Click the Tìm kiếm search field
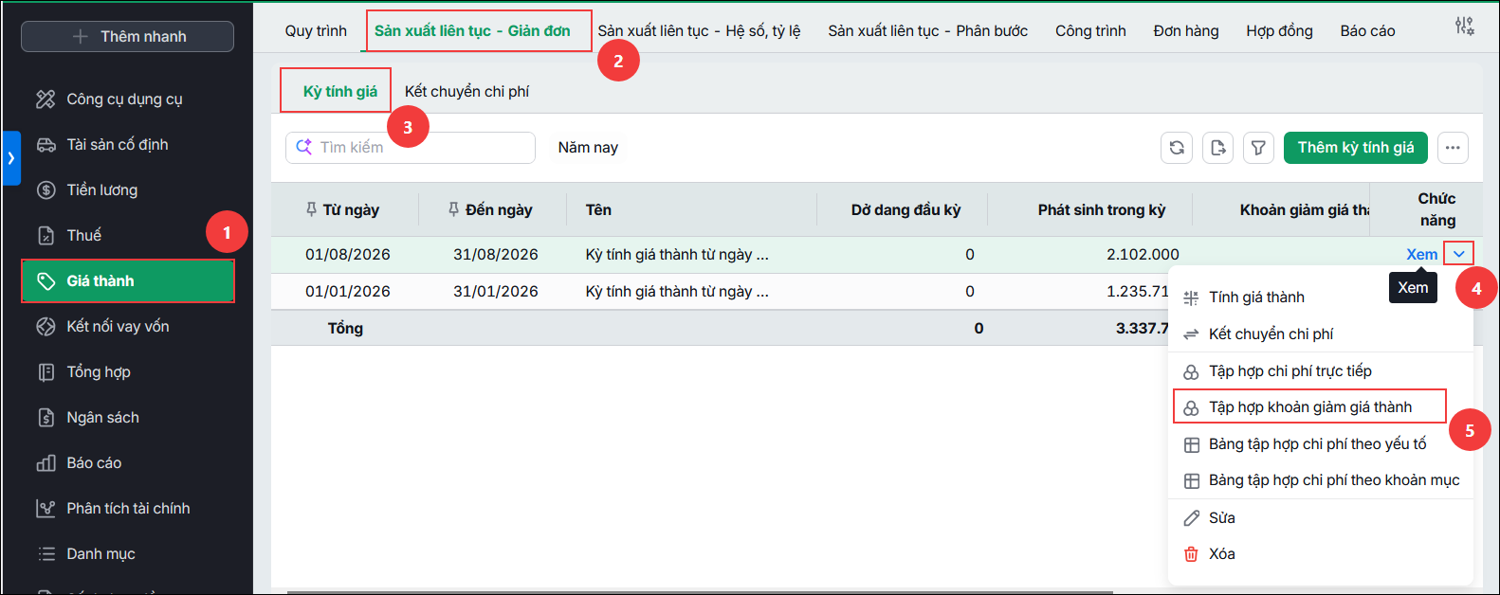 pyautogui.click(x=411, y=148)
